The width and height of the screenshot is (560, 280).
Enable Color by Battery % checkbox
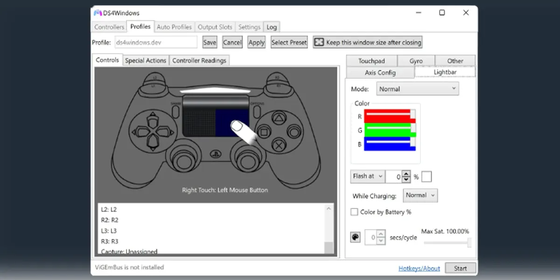point(354,212)
